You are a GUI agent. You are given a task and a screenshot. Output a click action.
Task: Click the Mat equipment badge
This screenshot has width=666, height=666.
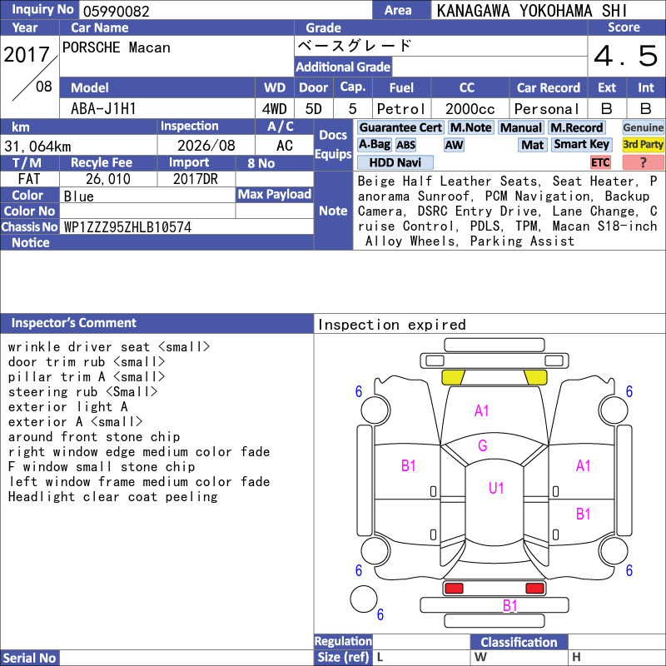click(532, 145)
